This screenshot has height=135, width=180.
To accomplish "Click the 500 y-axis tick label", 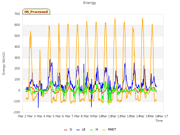I will (x=17, y=36).
